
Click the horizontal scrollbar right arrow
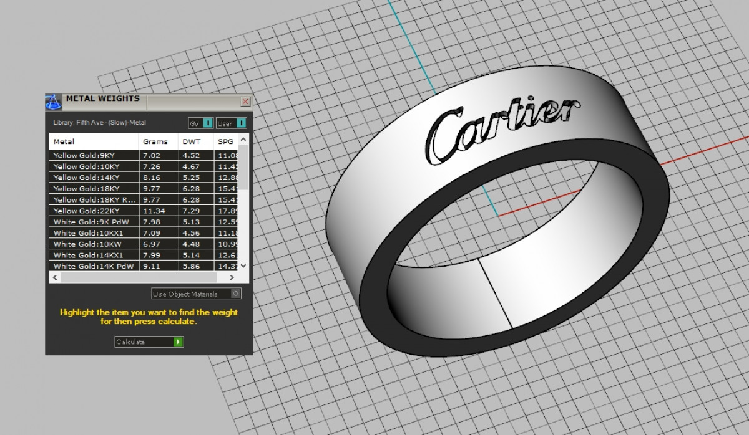[x=232, y=277]
